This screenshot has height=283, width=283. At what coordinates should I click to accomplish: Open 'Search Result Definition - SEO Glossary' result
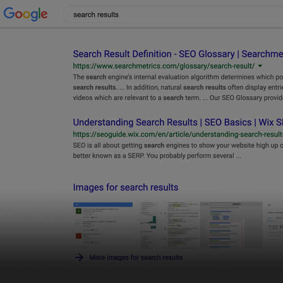click(178, 54)
